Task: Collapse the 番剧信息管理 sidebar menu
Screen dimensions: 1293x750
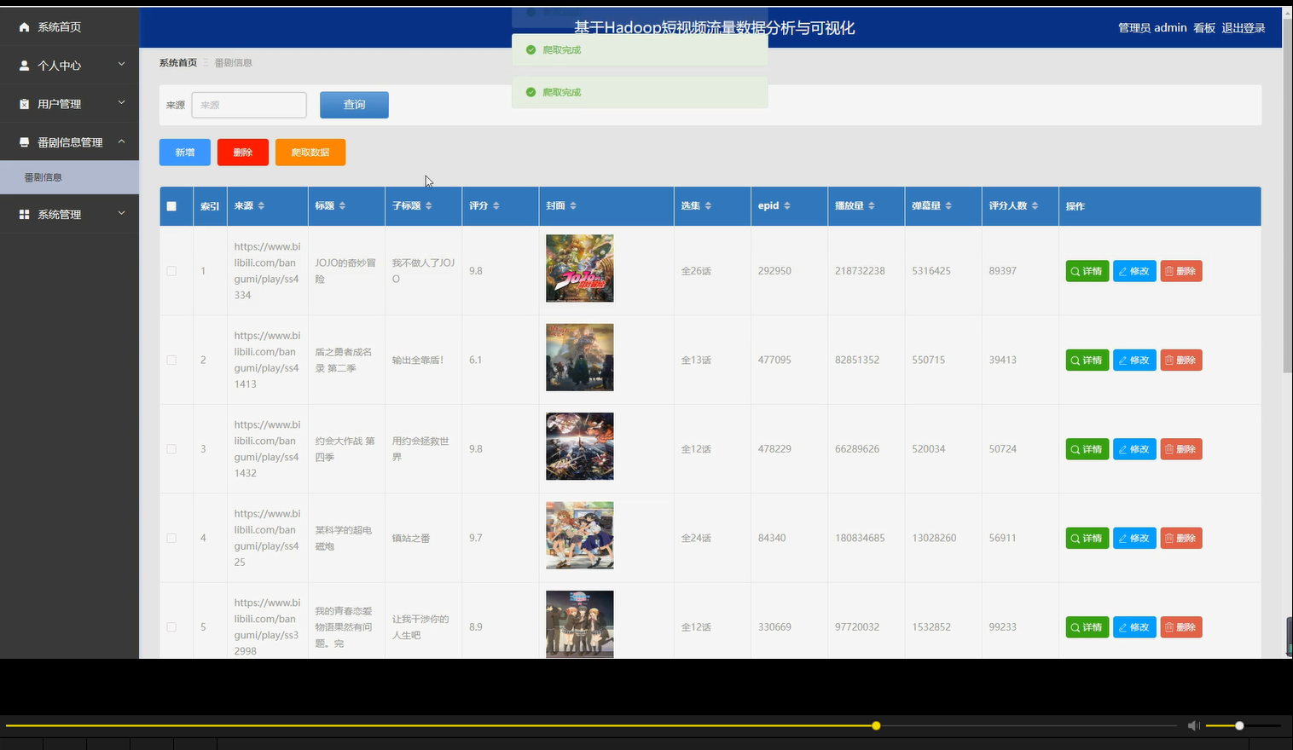Action: pos(69,142)
